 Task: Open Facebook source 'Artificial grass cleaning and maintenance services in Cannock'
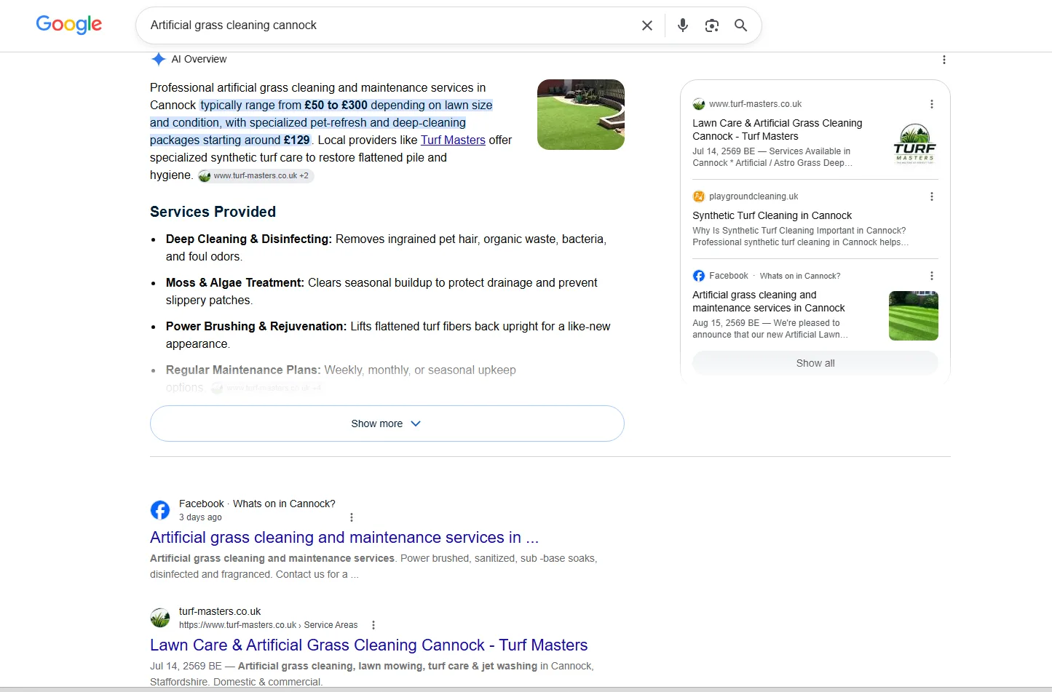click(769, 301)
